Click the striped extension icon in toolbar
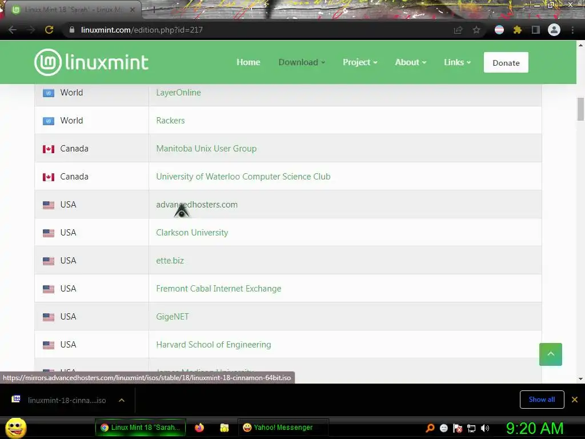 point(499,30)
